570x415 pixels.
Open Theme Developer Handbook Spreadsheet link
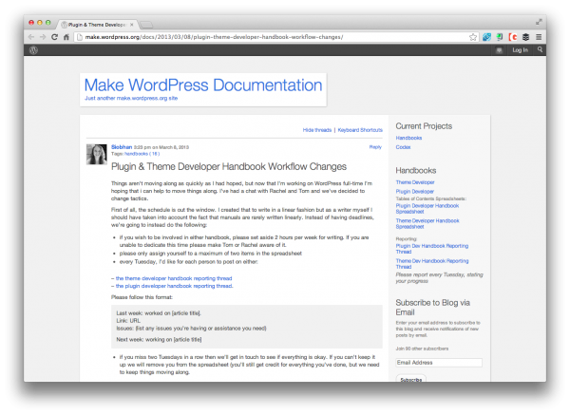pos(427,223)
